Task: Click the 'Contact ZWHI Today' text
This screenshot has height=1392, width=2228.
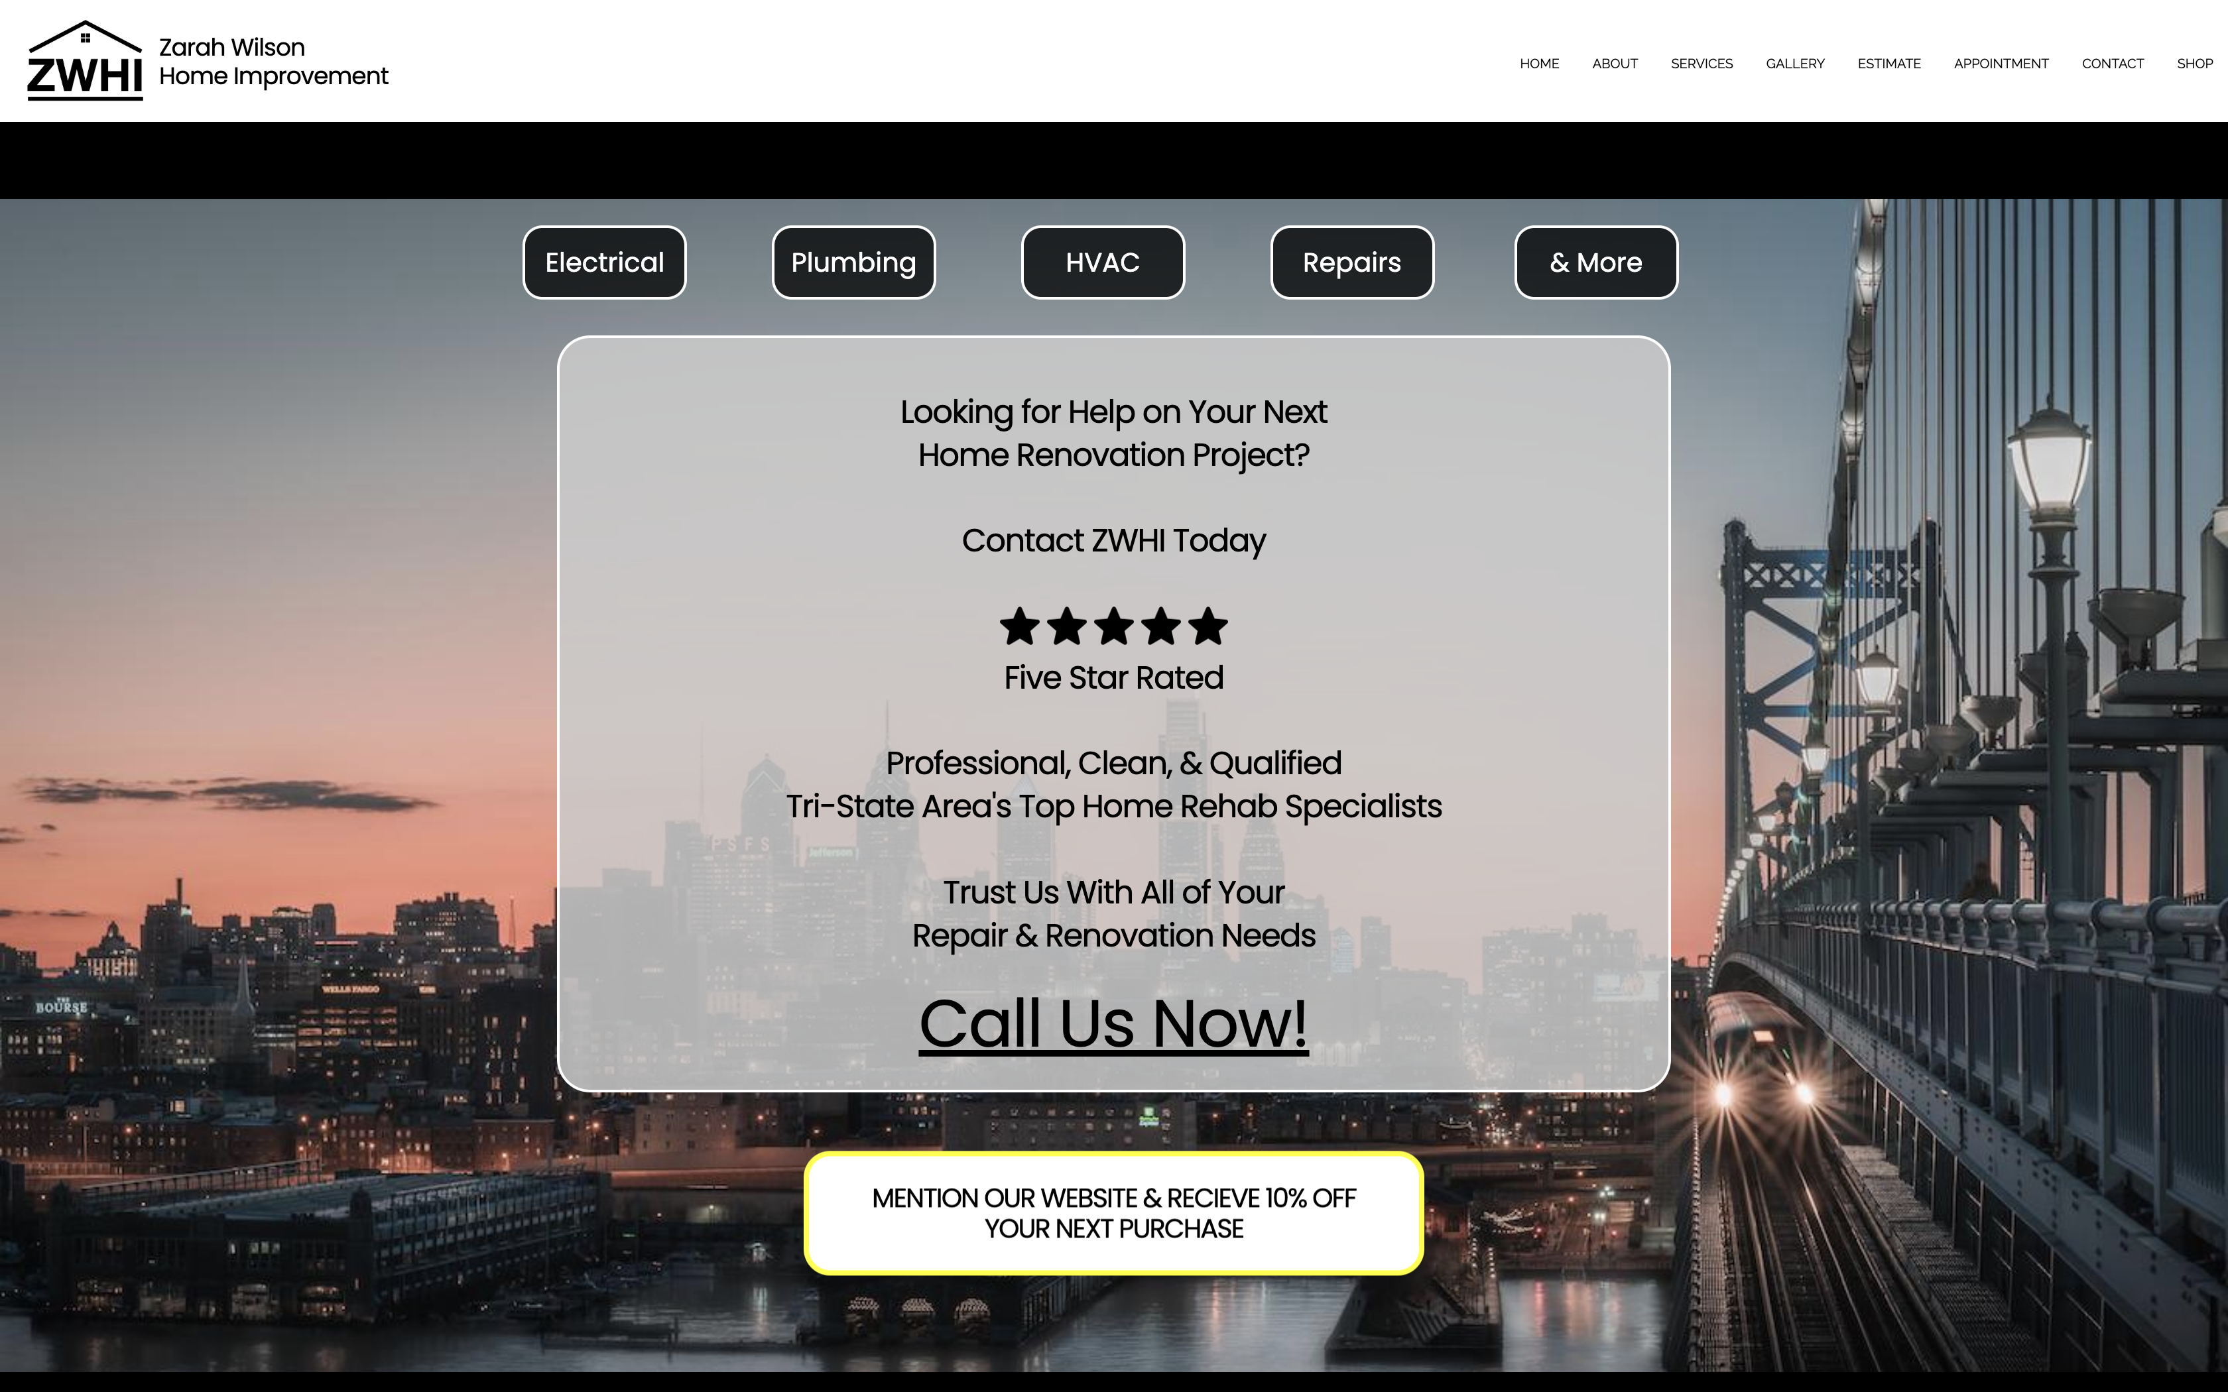Action: pyautogui.click(x=1113, y=540)
